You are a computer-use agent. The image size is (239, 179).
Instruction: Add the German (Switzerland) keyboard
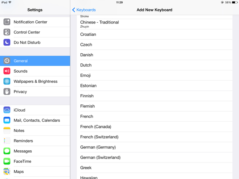pyautogui.click(x=155, y=157)
